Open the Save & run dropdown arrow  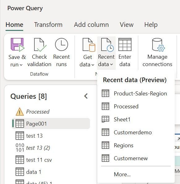tap(21, 65)
